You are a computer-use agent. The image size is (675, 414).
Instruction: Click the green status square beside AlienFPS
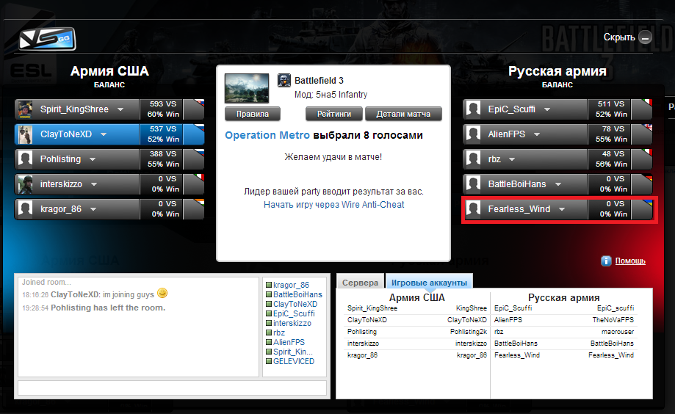tap(269, 342)
